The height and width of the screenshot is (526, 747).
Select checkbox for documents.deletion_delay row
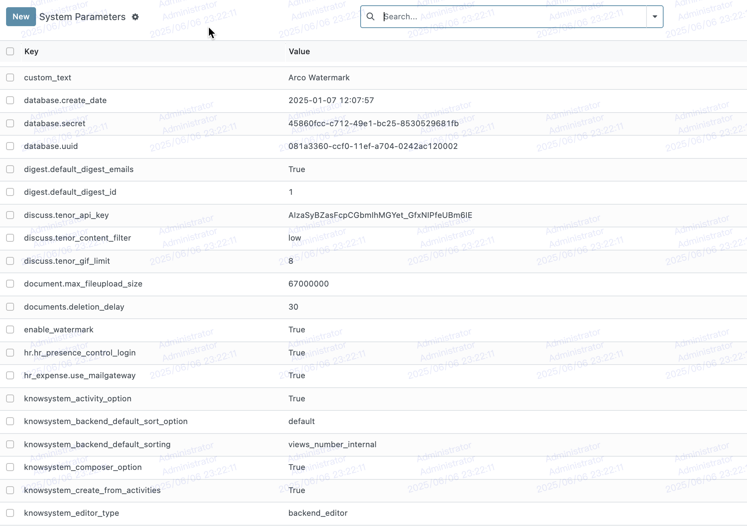[10, 307]
